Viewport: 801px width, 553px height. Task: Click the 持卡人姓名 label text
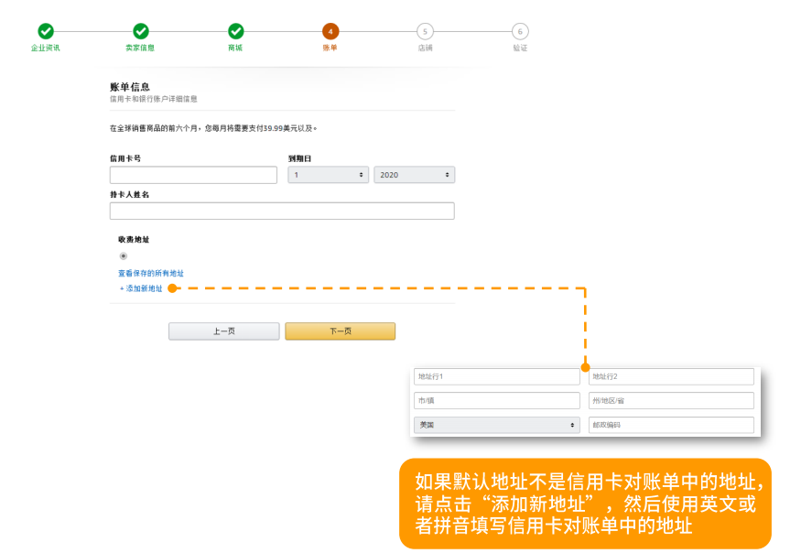129,195
